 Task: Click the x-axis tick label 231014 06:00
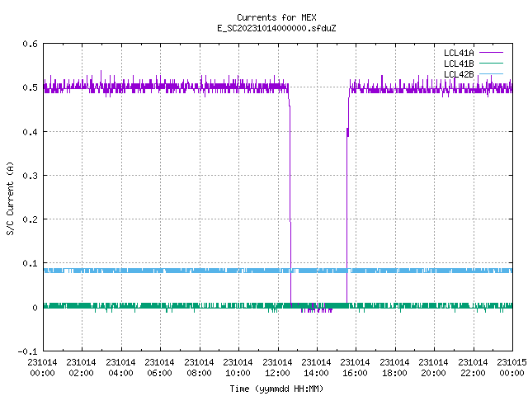[x=159, y=368]
